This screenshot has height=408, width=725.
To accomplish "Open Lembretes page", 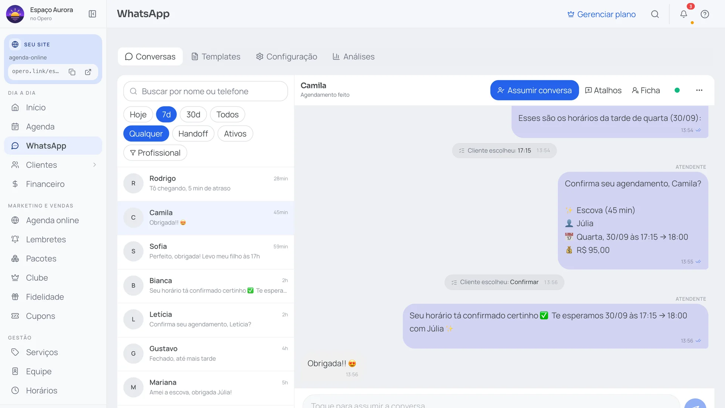I will pos(53,240).
